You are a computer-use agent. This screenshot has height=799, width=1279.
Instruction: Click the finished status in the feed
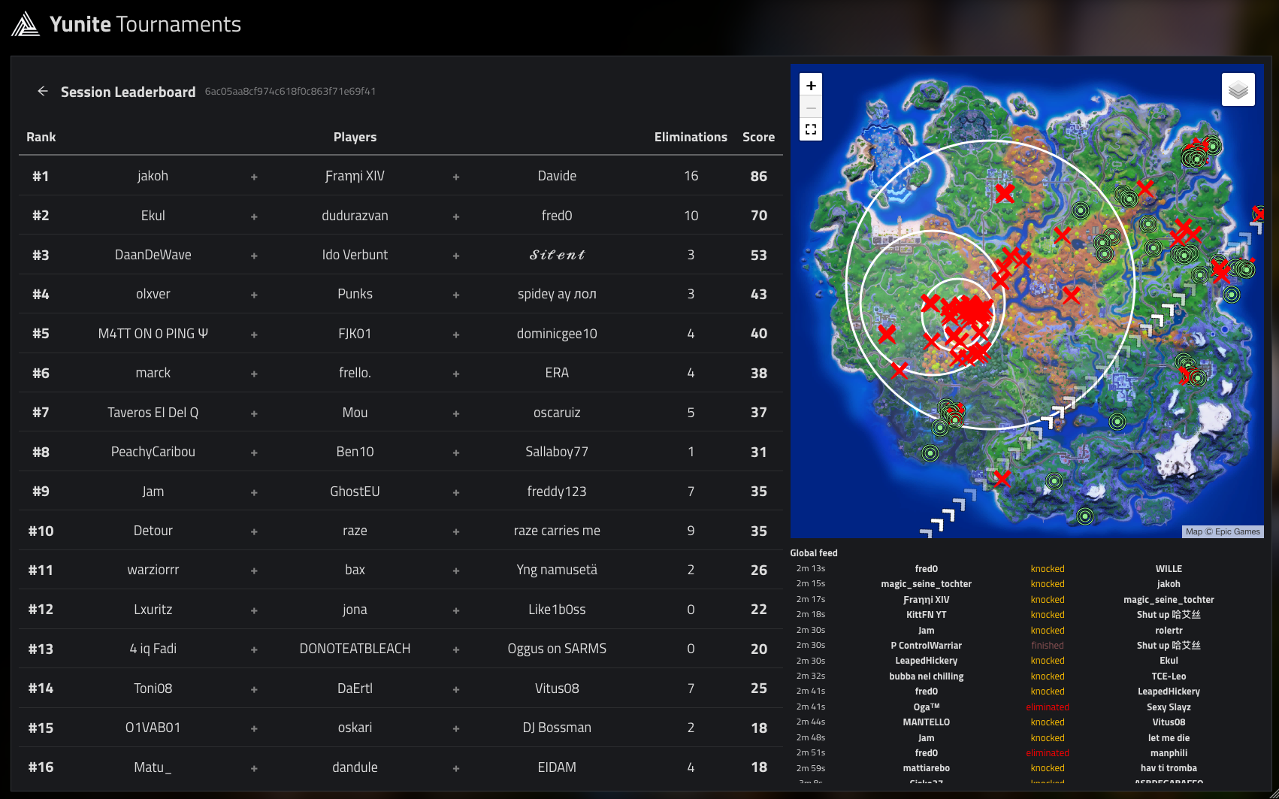pos(1048,646)
